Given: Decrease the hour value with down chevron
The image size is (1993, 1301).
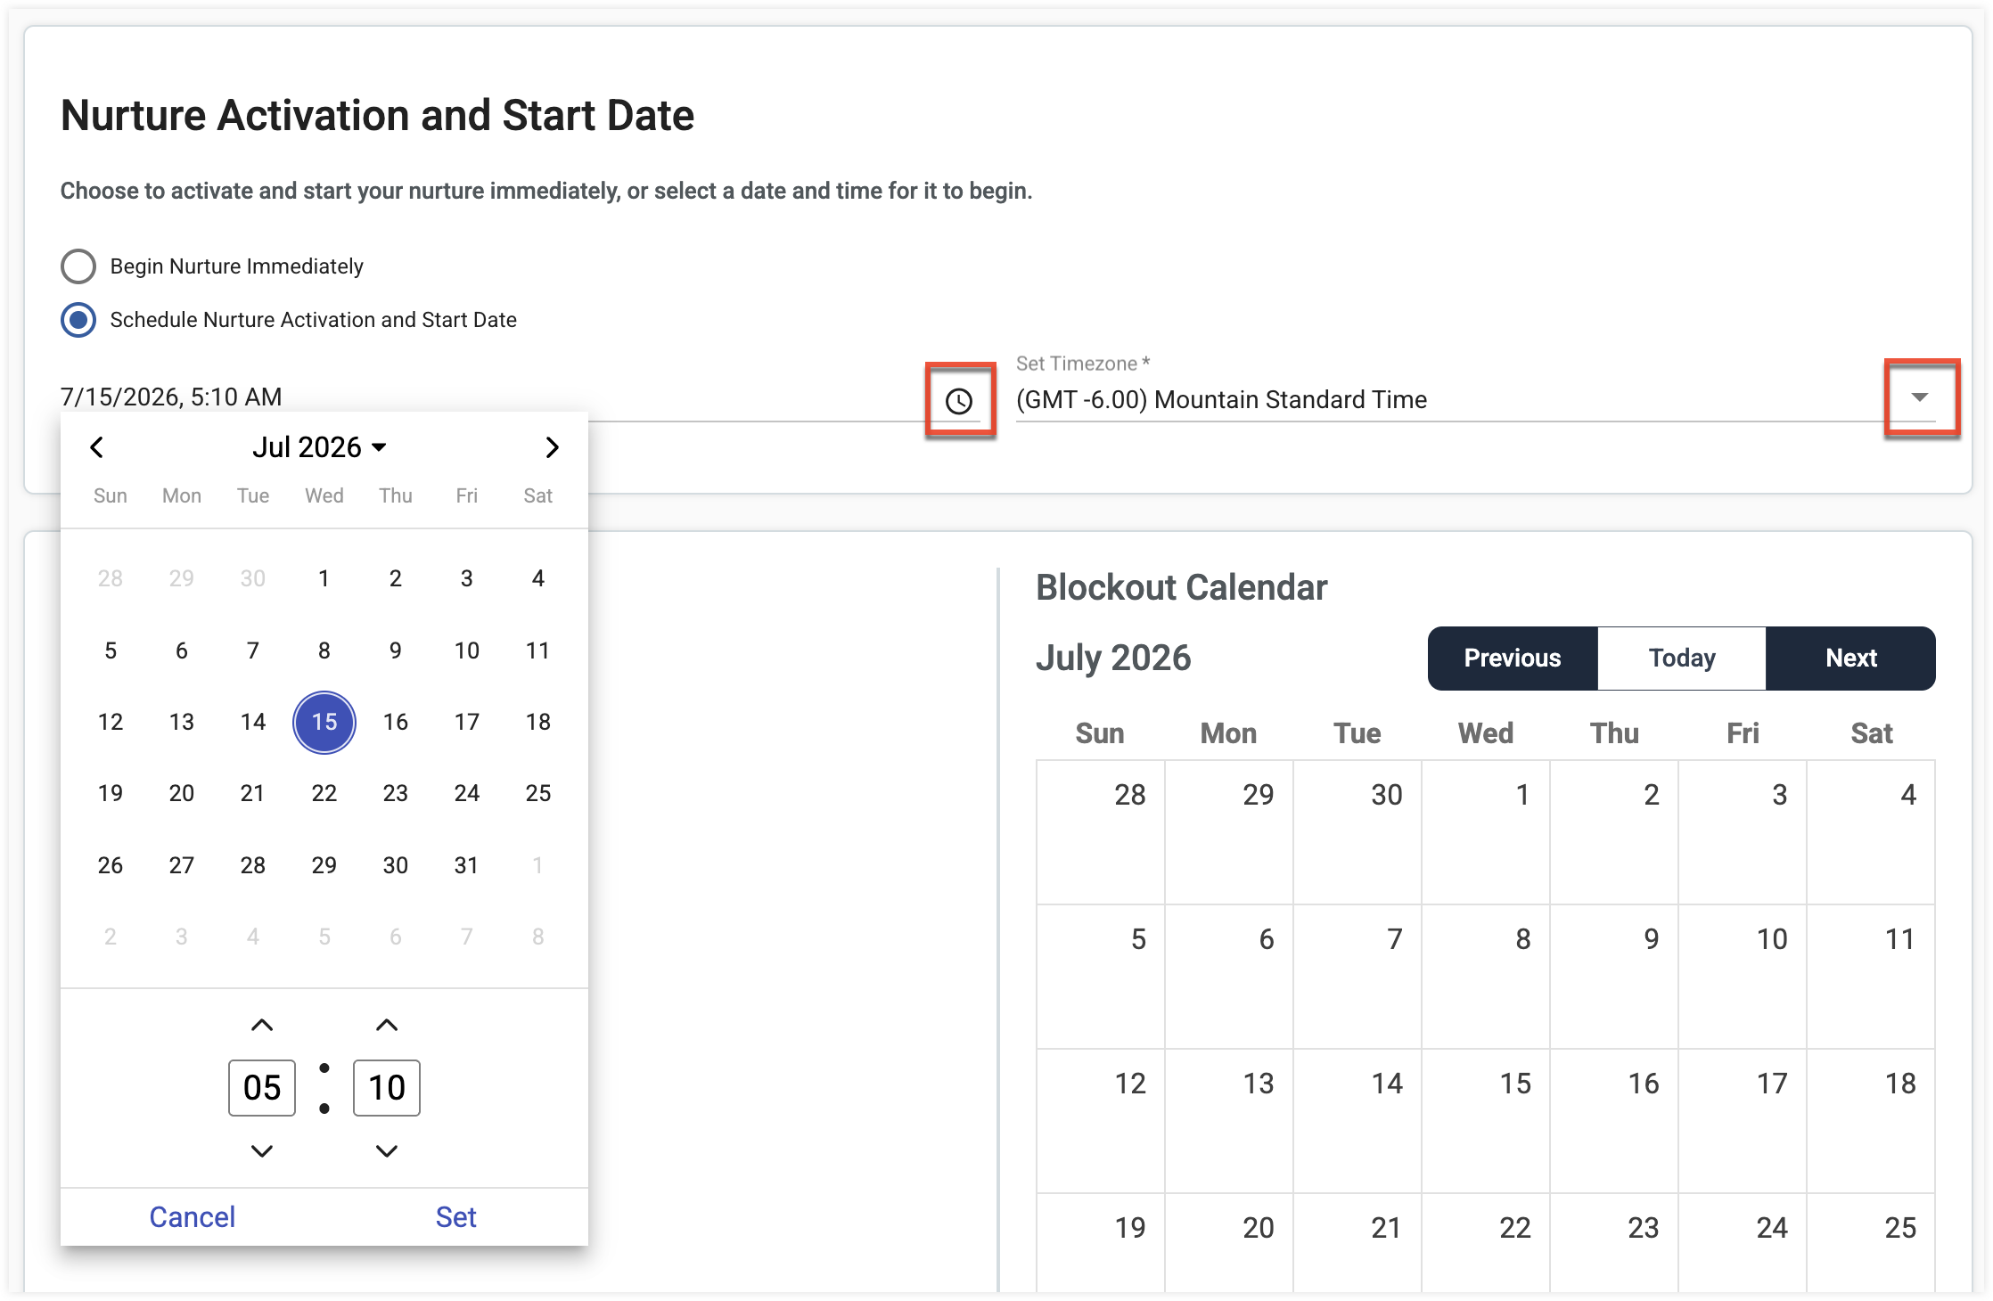Looking at the screenshot, I should pos(262,1151).
